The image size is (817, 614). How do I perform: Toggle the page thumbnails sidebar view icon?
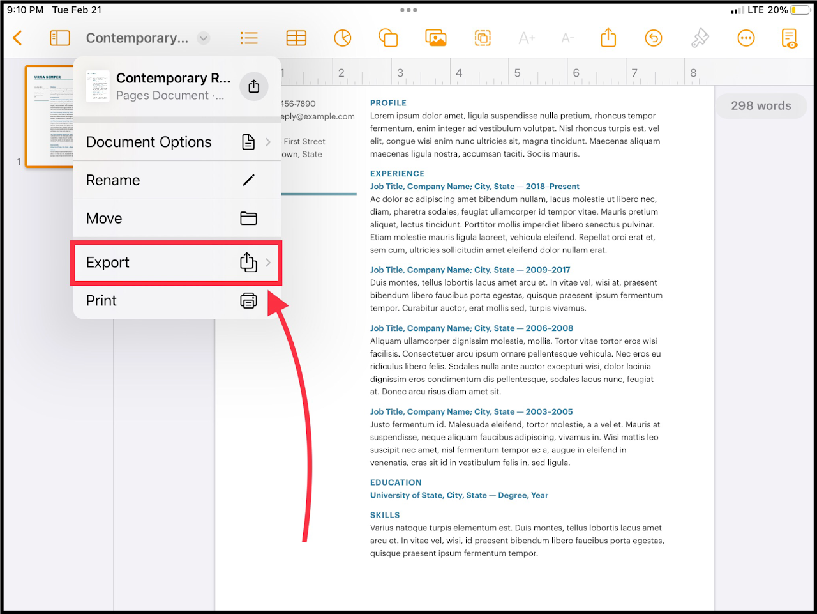tap(60, 38)
